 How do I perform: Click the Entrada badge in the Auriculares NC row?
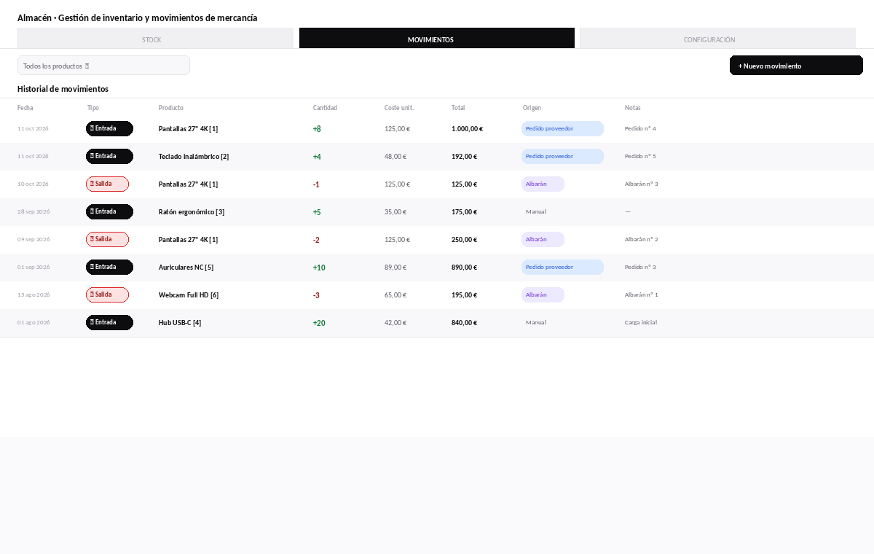(109, 267)
